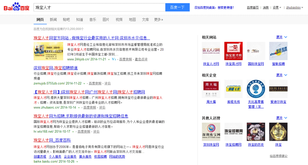Image resolution: width=308 pixels, height=165 pixels.
Task: Expand the 相关企业 section with 展开
Action: (x=281, y=75)
